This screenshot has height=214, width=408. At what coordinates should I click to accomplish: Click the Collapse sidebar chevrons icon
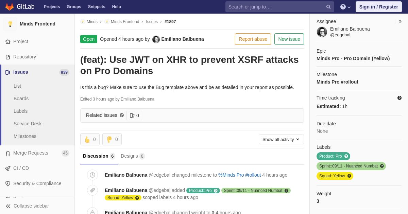(x=8, y=206)
